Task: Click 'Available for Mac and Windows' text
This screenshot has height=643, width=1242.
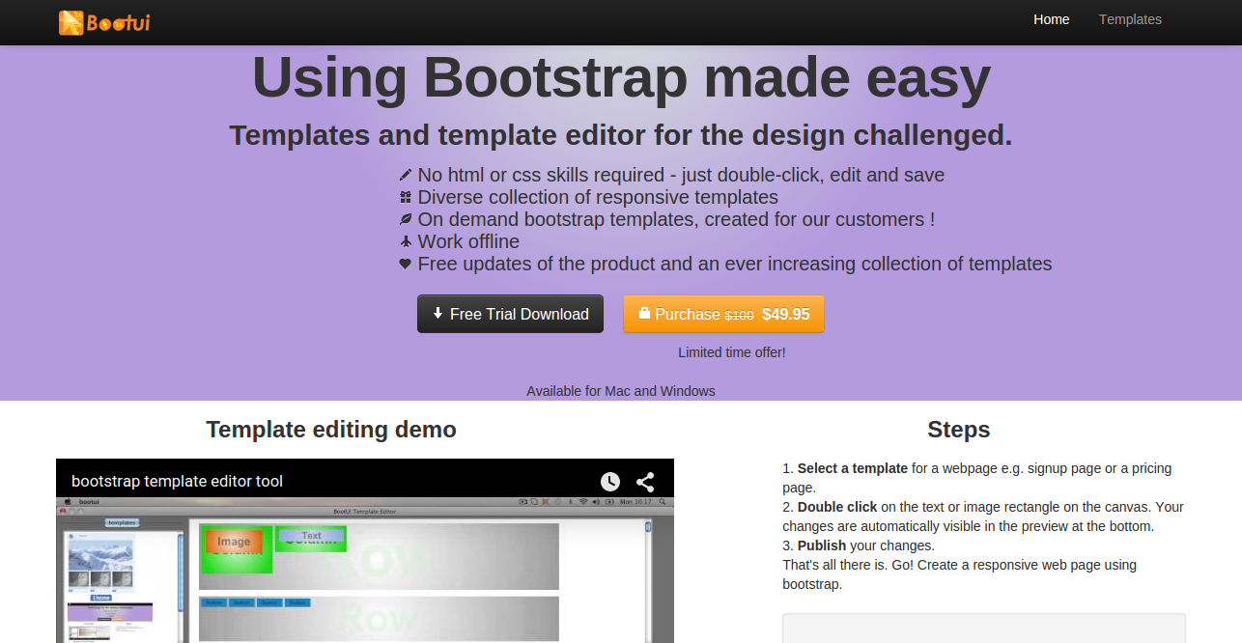Action: click(x=621, y=391)
